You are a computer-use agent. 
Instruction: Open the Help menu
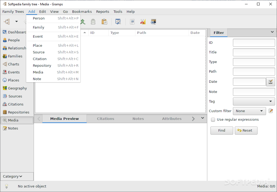(x=131, y=12)
